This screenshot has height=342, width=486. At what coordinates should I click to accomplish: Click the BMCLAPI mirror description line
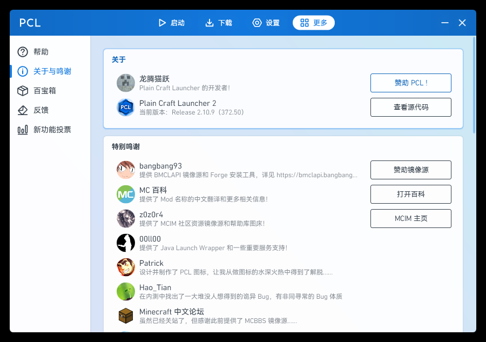pyautogui.click(x=248, y=175)
